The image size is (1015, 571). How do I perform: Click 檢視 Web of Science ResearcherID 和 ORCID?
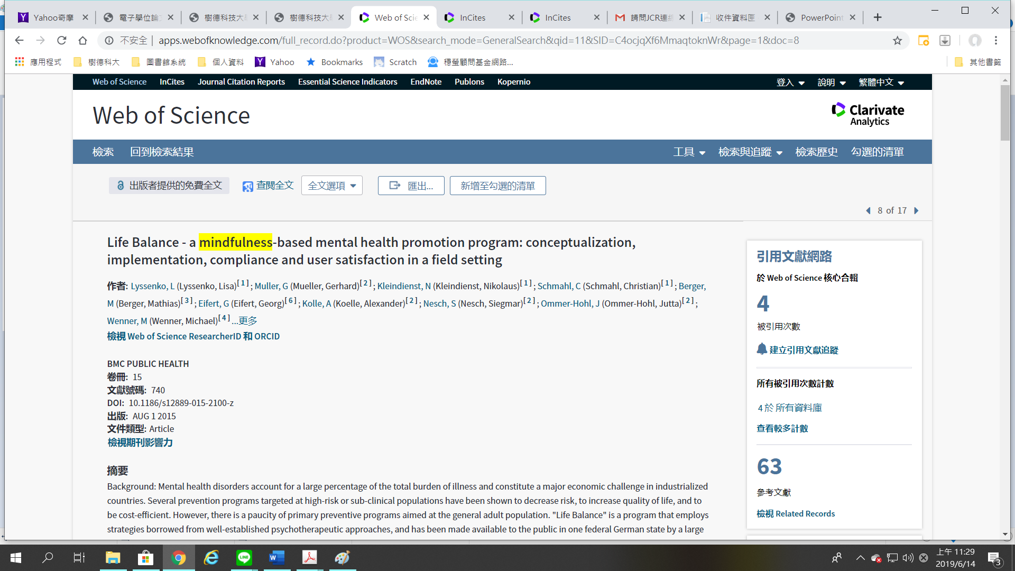(x=193, y=336)
